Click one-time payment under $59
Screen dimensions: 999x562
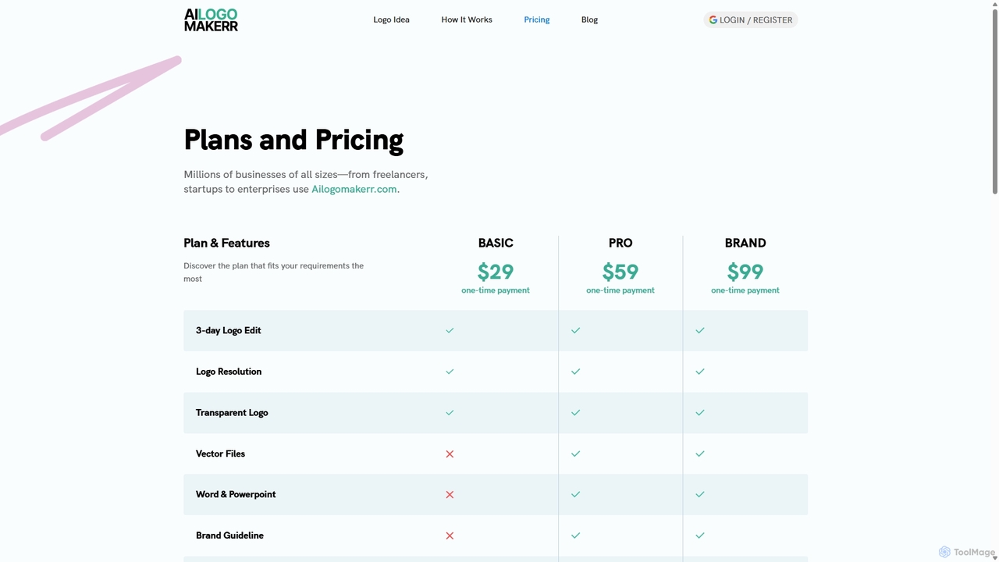pyautogui.click(x=620, y=290)
